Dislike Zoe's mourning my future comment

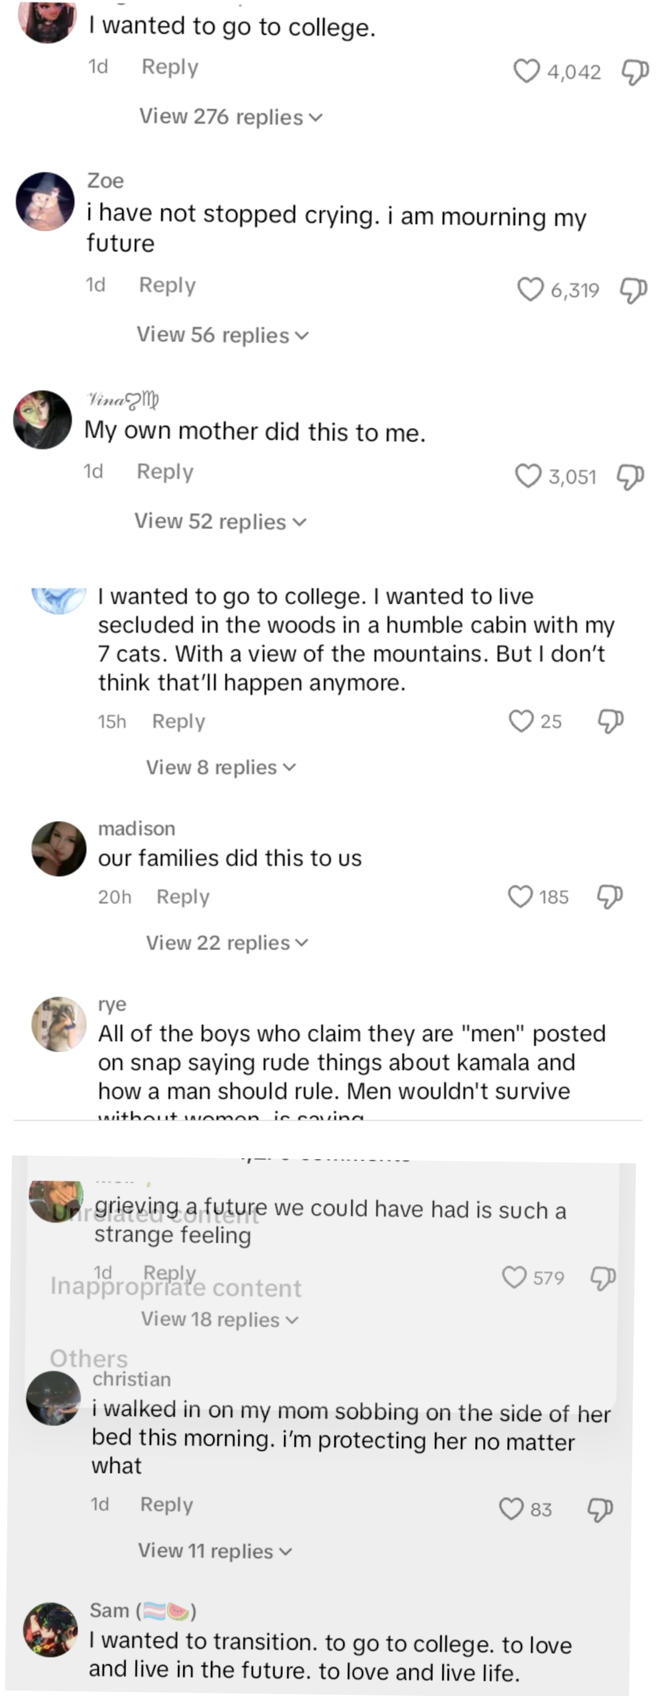tap(633, 290)
